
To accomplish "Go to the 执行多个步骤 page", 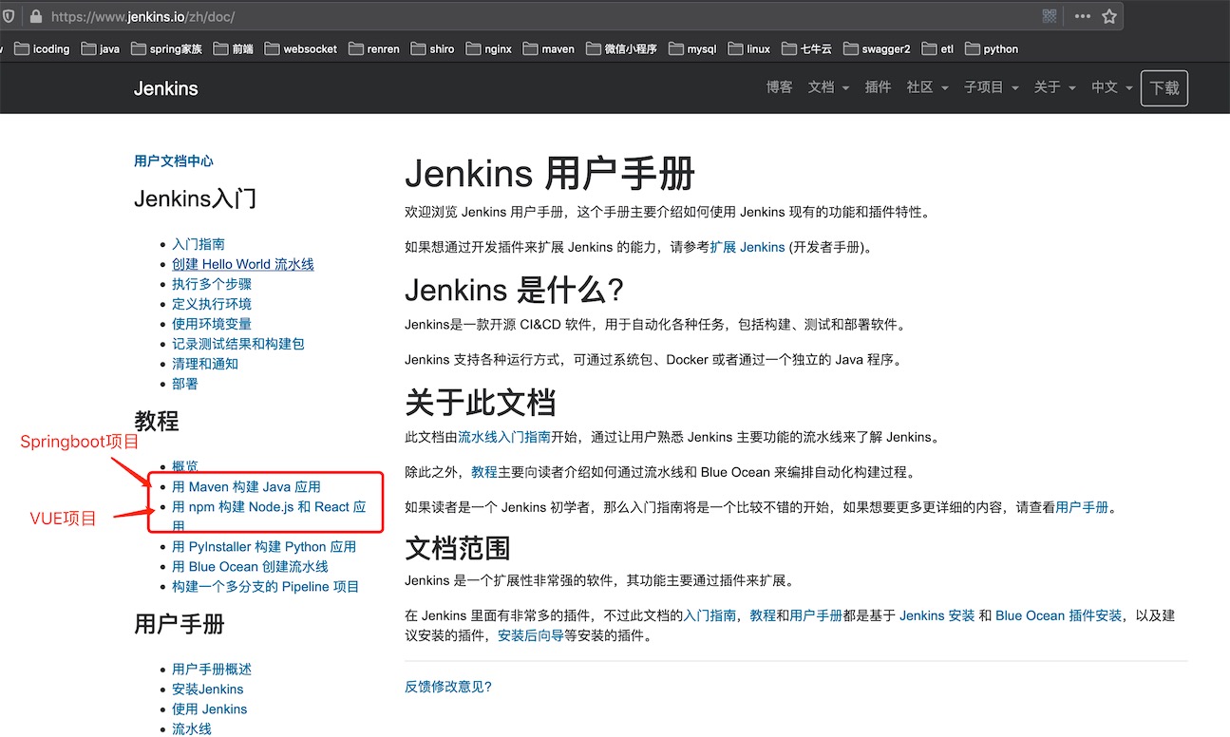I will pos(212,284).
